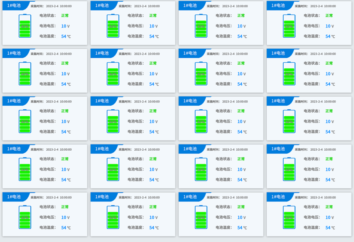Pick battery icon in row four, column three card
The width and height of the screenshot is (354, 242).
tap(201, 169)
